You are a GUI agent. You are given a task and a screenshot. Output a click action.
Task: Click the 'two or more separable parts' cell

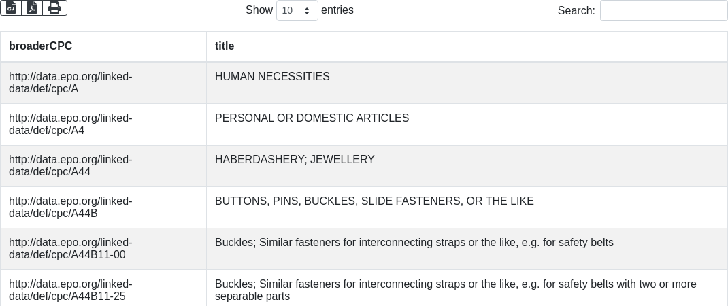click(x=455, y=290)
